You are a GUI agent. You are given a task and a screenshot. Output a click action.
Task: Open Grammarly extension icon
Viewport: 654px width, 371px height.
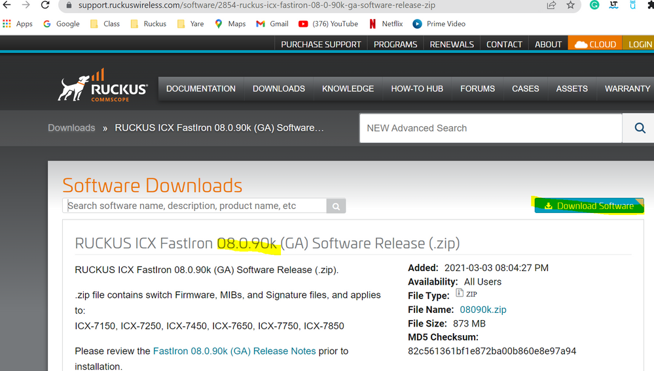pyautogui.click(x=594, y=5)
